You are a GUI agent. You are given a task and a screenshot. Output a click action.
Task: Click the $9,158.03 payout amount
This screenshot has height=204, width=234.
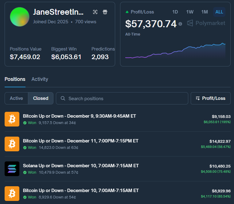pyautogui.click(x=221, y=116)
